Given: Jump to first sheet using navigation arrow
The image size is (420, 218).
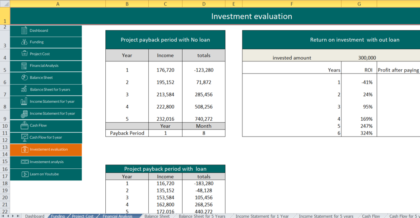Looking at the screenshot, I should [3, 216].
